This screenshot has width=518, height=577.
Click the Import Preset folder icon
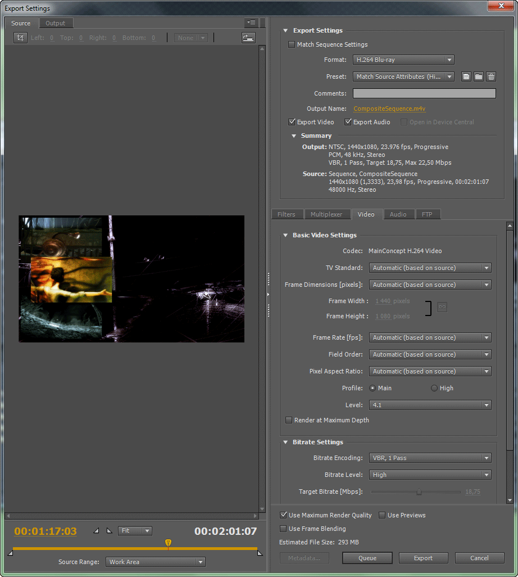[479, 77]
